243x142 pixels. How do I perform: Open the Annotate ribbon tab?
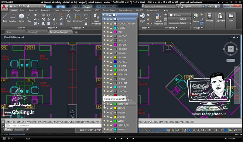[x=33, y=10]
